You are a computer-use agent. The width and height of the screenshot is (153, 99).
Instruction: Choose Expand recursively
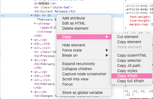pos(84,64)
